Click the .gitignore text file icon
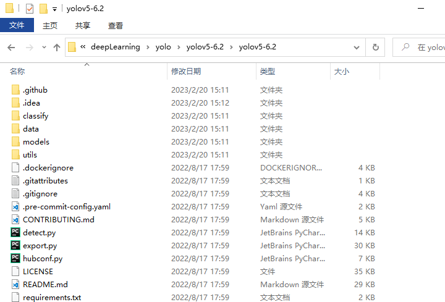 point(15,194)
